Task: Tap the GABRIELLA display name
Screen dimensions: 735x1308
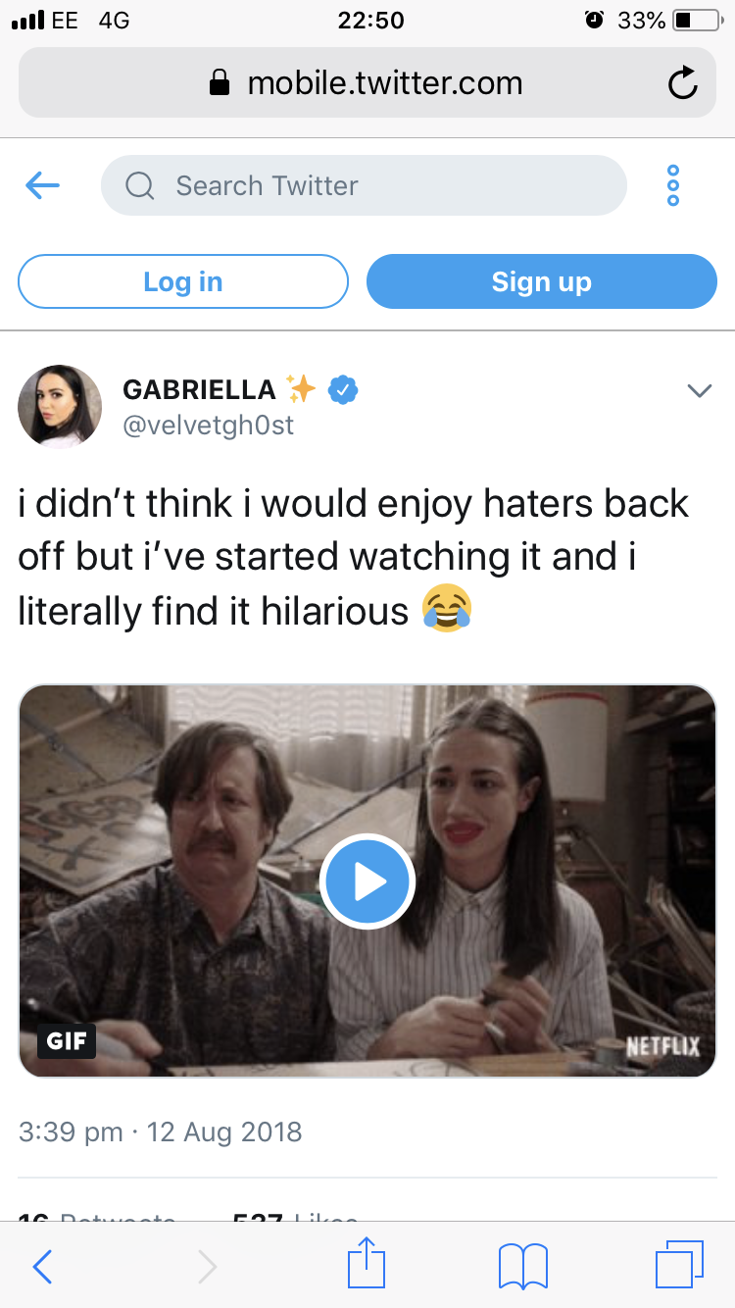Action: pyautogui.click(x=199, y=389)
